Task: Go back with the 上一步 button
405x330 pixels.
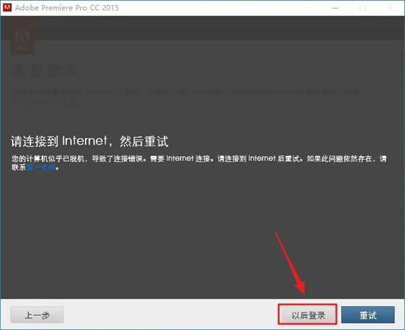Action: pos(37,314)
